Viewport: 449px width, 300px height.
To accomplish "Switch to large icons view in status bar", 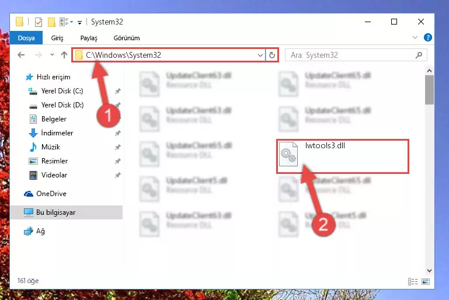I will tap(426, 282).
